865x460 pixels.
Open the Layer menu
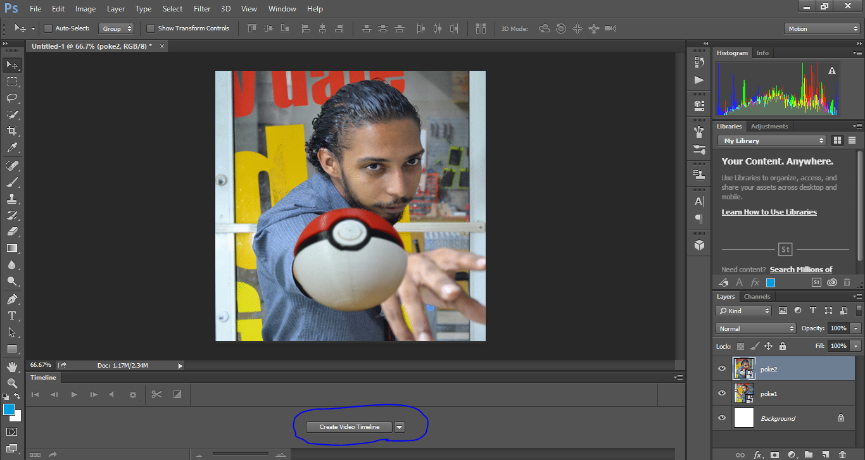(116, 9)
